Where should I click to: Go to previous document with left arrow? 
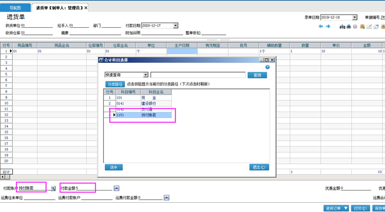pyautogui.click(x=321, y=27)
